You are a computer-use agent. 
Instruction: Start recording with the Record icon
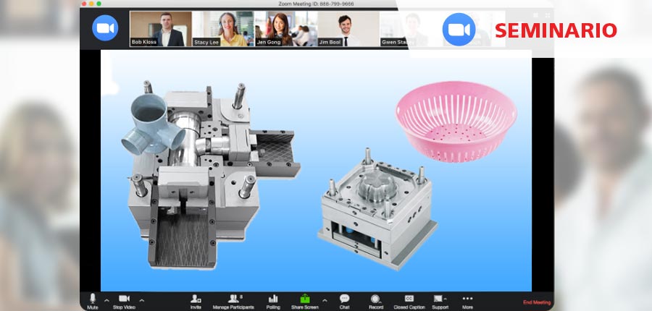[x=375, y=299]
